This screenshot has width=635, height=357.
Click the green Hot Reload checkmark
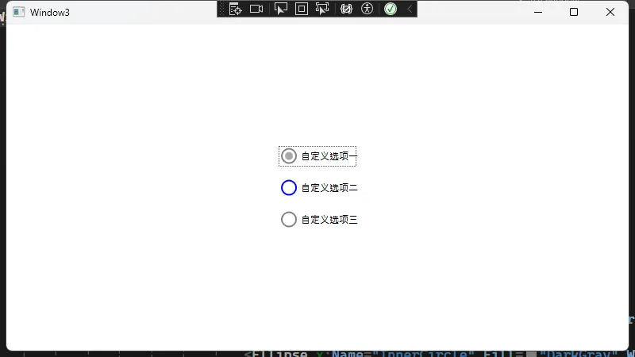391,9
